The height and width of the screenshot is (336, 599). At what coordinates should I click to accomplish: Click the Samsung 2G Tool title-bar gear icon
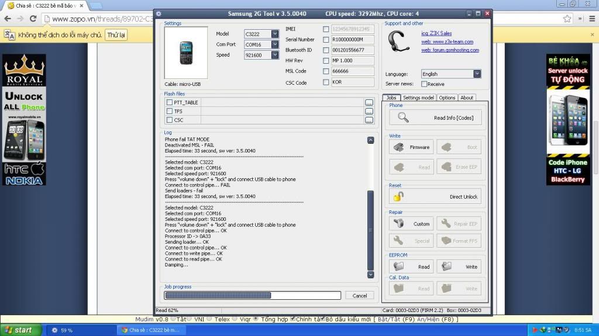click(159, 13)
